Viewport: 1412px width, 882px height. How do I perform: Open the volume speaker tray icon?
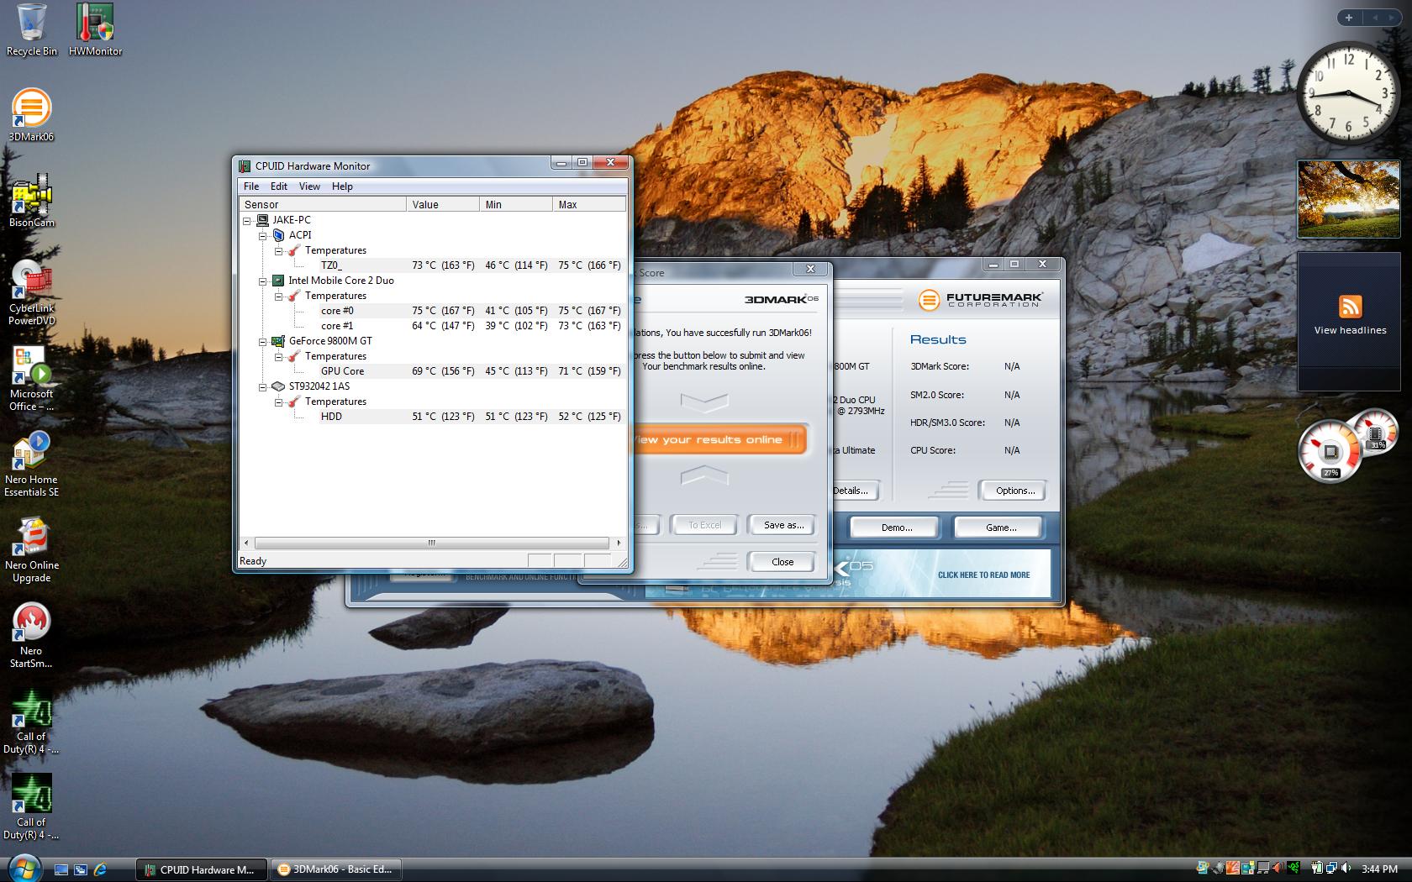coord(1346,869)
